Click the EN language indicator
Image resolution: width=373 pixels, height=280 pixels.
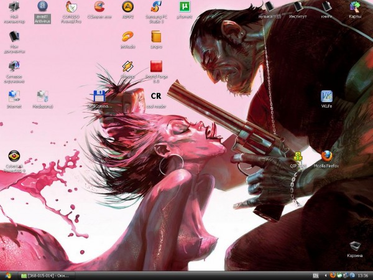pos(315,276)
